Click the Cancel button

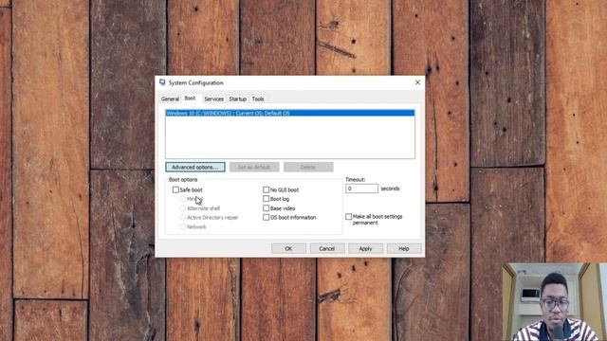tap(326, 248)
